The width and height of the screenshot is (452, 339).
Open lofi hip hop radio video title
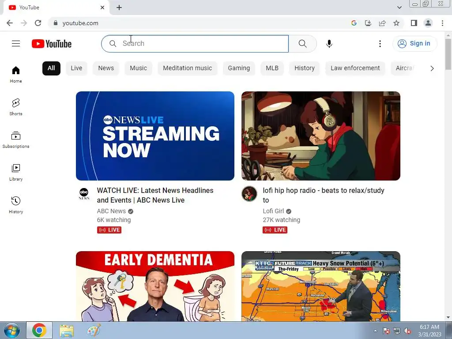coord(324,195)
